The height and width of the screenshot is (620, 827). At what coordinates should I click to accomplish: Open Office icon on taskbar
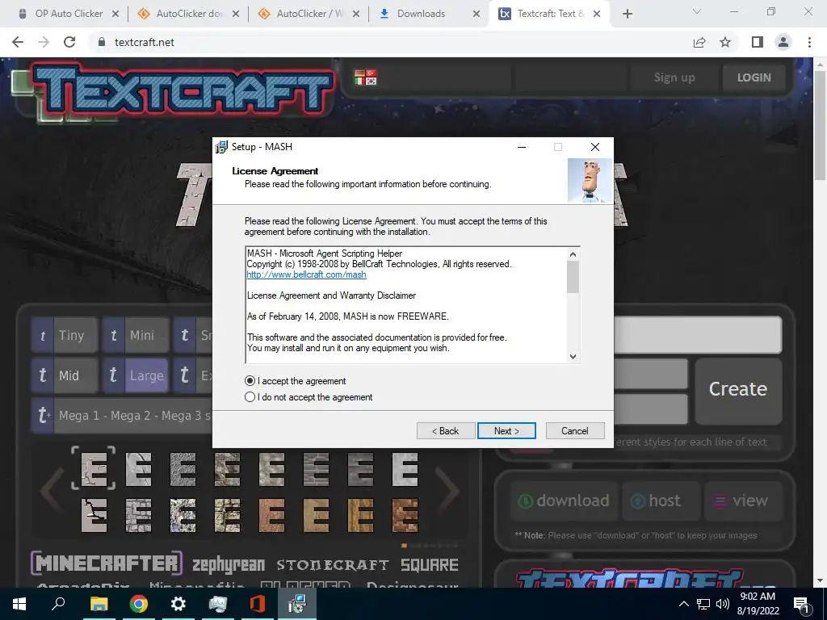258,604
